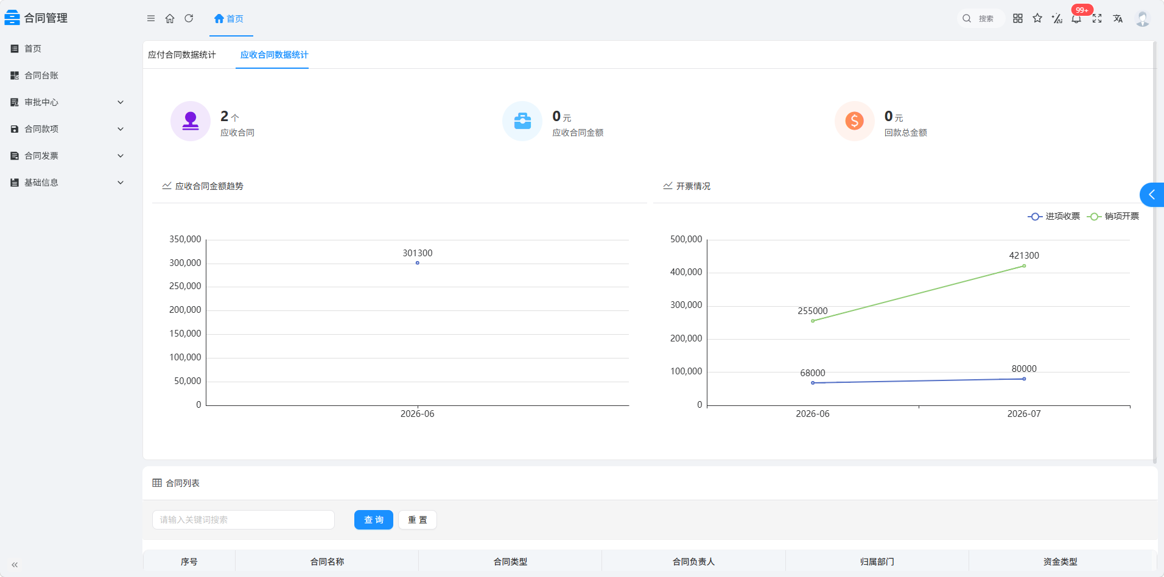The image size is (1164, 577).
Task: Click the 重置 button
Action: pos(418,520)
